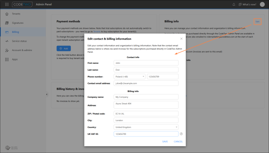Open the Country dropdown
Image resolution: width=269 pixels, height=153 pixels.
146,127
